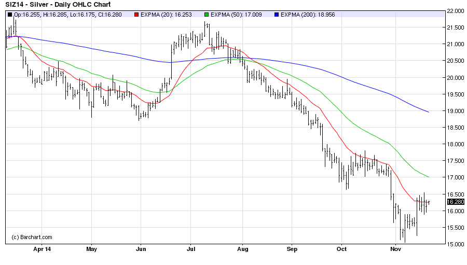Screen dimensions: 467x265
Task: Click the 15.000 price axis label
Action: coord(455,244)
